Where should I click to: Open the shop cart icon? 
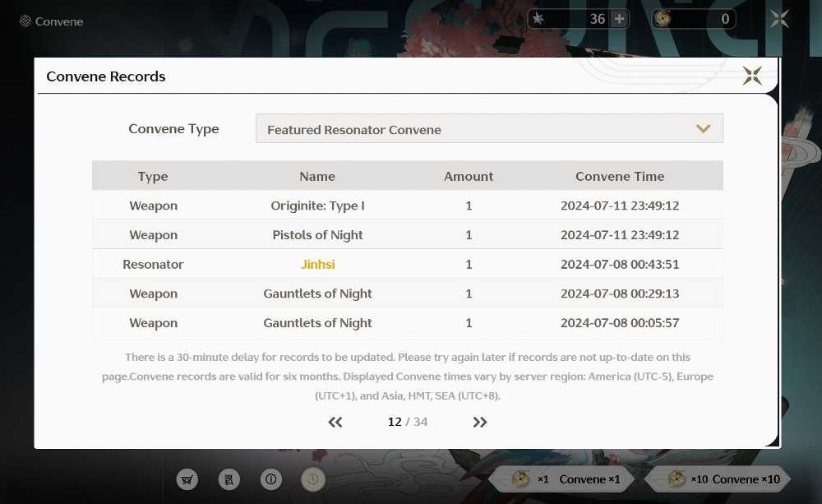pos(187,479)
